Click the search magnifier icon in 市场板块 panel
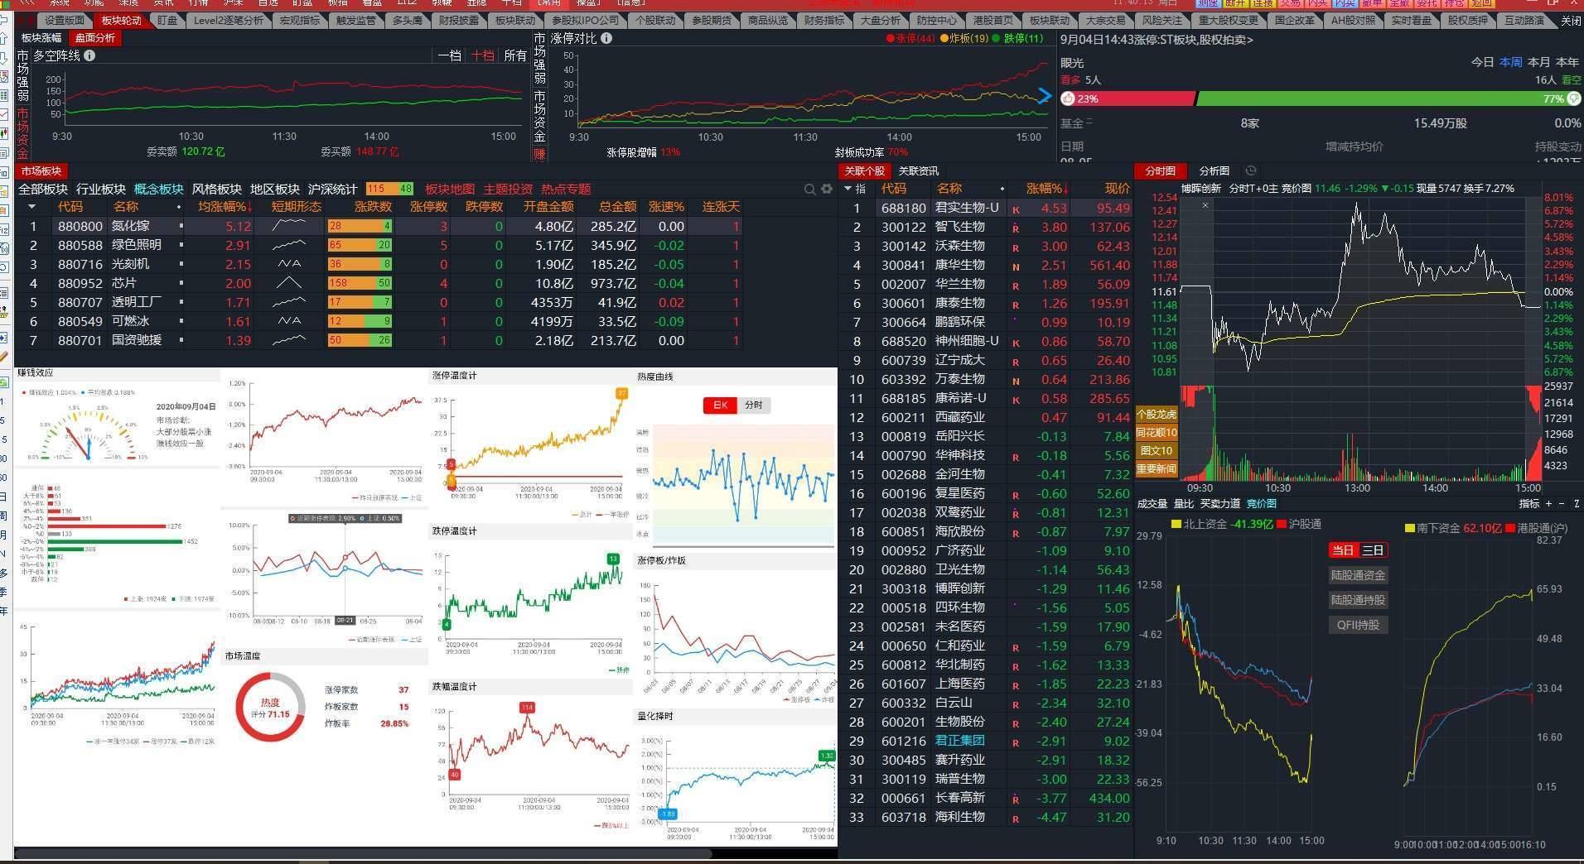 [809, 190]
